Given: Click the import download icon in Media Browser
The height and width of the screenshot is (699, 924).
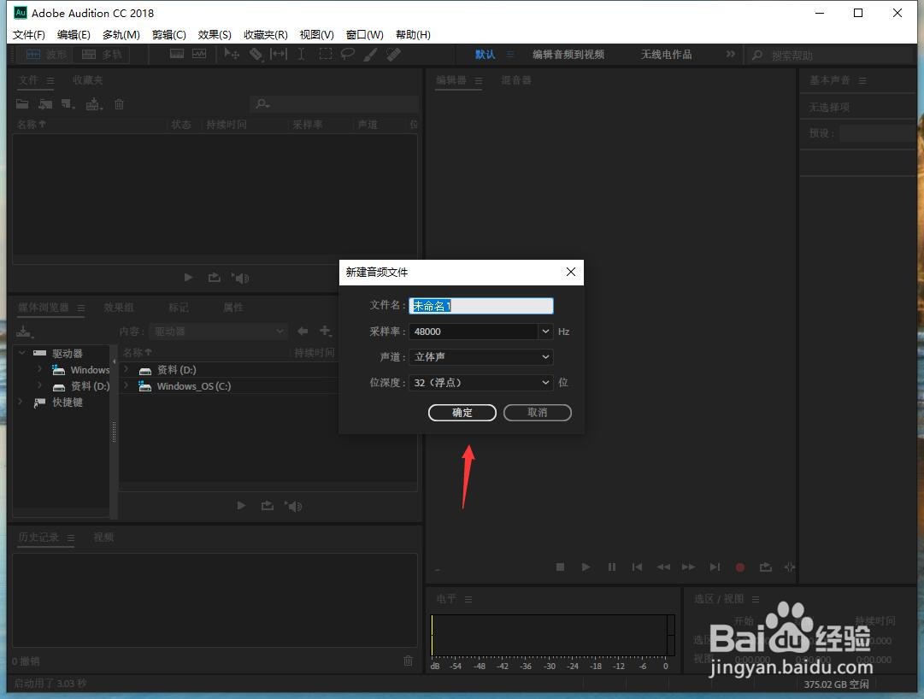Looking at the screenshot, I should click(x=24, y=332).
